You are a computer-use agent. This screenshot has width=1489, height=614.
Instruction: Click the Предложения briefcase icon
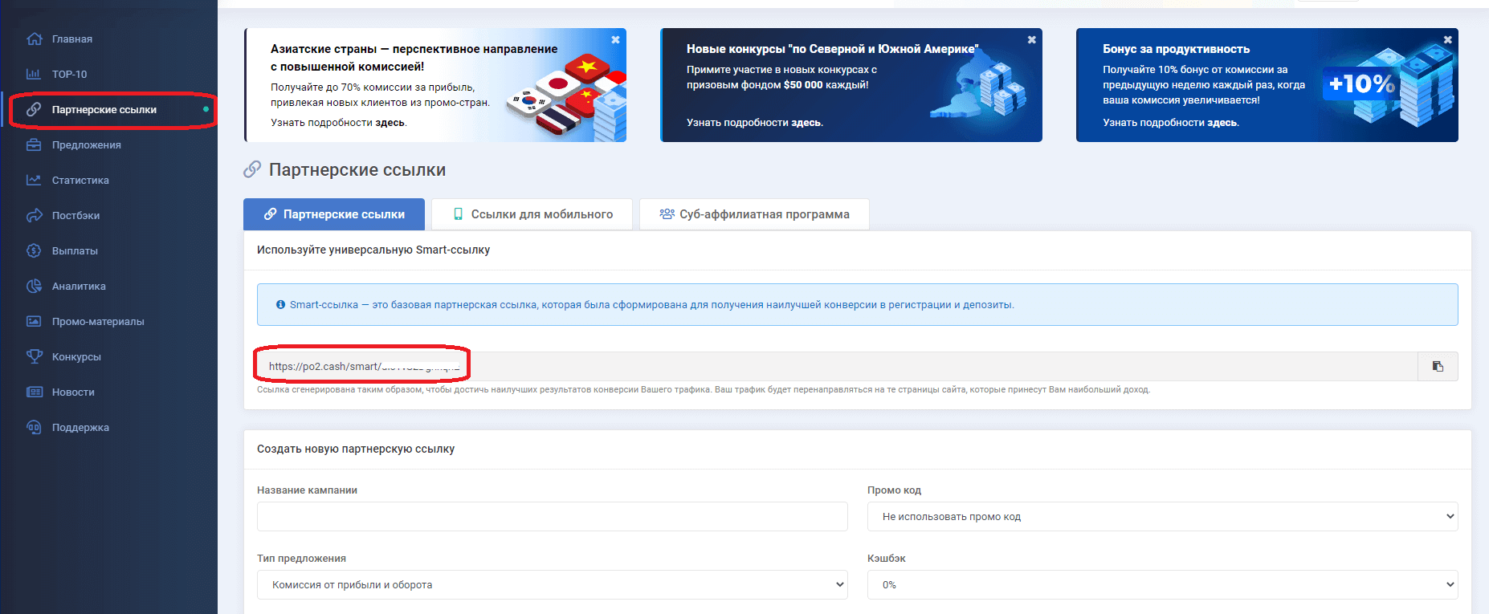tap(34, 144)
